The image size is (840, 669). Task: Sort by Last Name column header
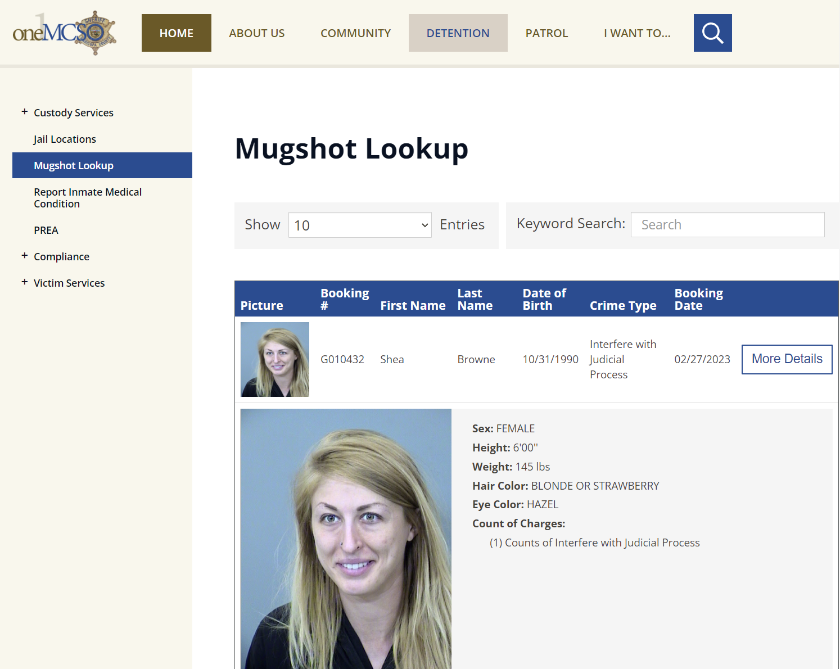(x=475, y=299)
